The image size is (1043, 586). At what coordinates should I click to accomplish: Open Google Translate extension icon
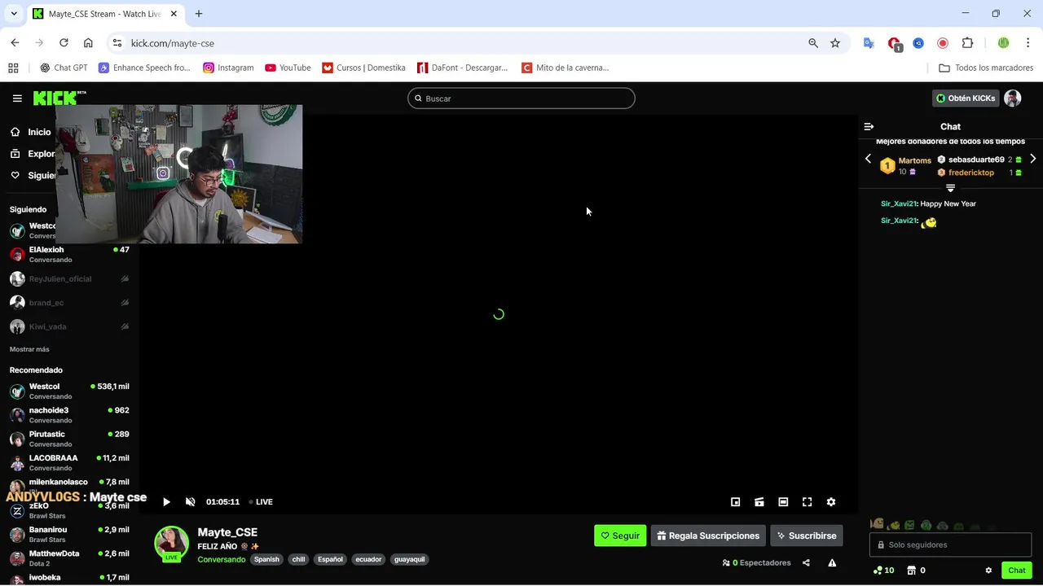[869, 43]
